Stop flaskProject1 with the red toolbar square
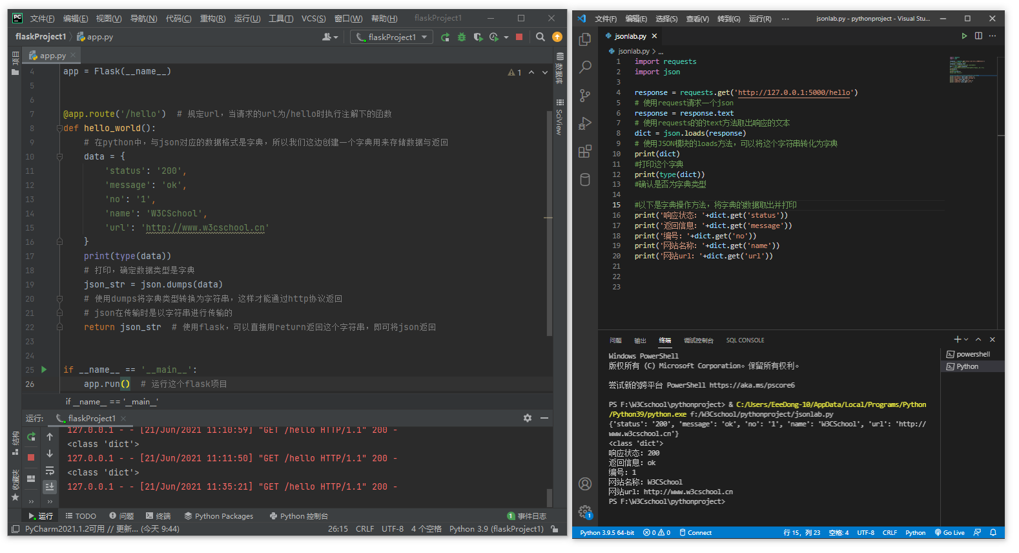 click(519, 37)
